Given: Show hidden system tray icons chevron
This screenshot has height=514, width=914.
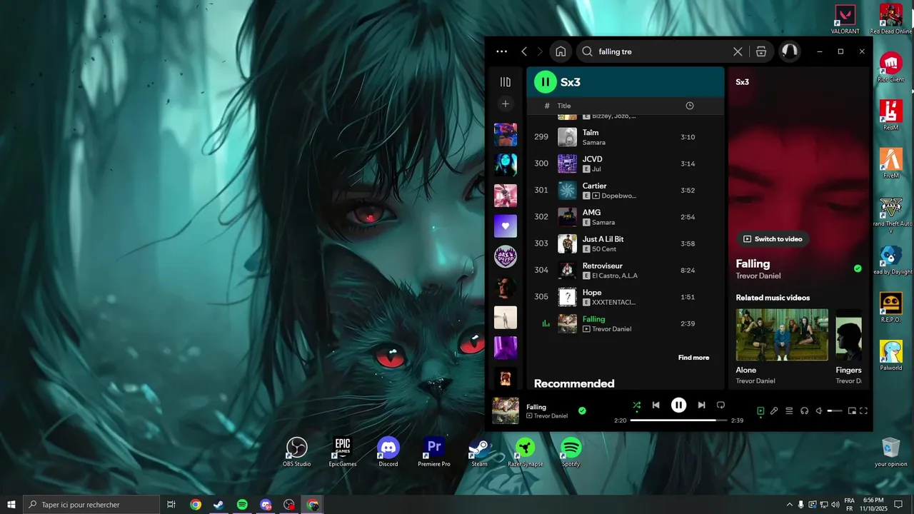Looking at the screenshot, I should coord(789,505).
